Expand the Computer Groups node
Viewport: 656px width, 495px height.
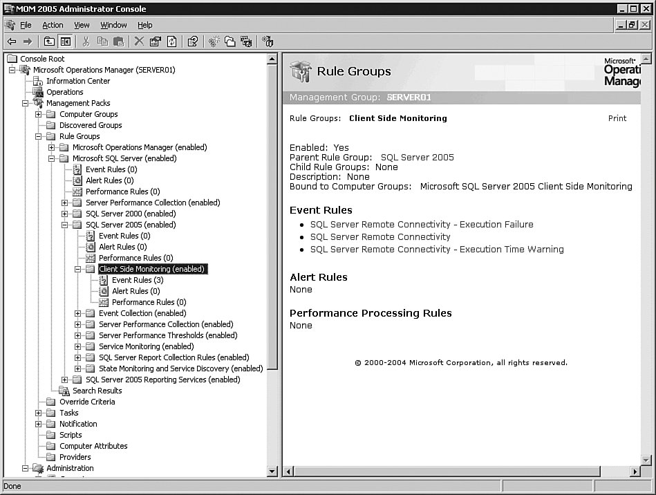coord(39,114)
